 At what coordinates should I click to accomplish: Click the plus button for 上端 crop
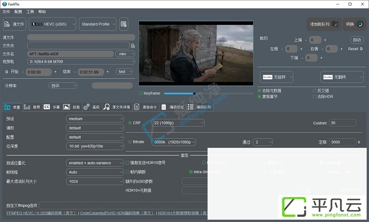coord(325,40)
